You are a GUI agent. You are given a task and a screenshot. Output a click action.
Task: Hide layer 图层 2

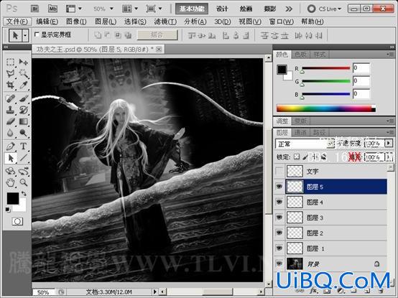[279, 233]
